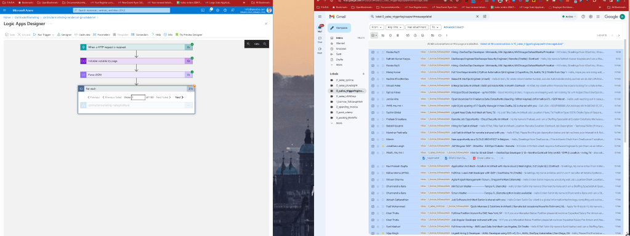Open When a HTTP request is received step

click(136, 47)
